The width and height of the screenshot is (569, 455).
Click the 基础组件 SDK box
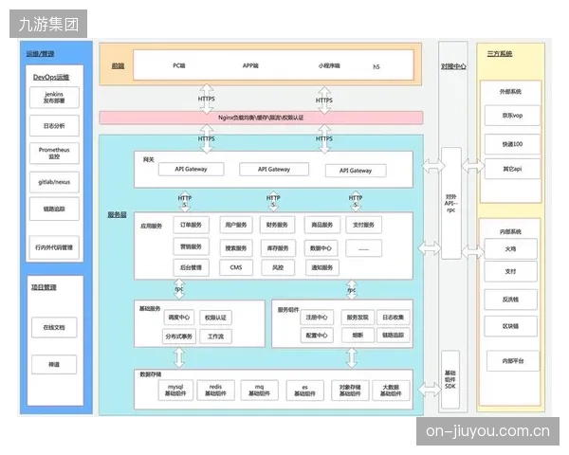[450, 379]
